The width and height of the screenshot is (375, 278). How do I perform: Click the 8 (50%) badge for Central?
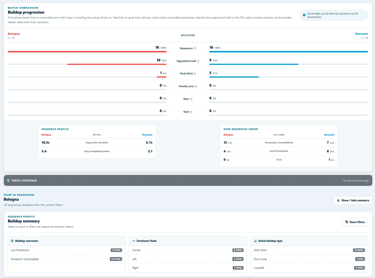pyautogui.click(x=238, y=250)
